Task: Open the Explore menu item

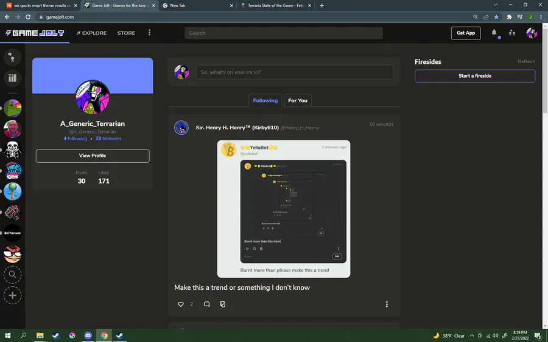Action: (x=91, y=33)
